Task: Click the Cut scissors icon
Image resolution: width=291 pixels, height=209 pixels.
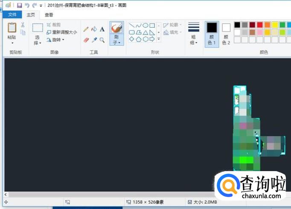Action: [23, 25]
